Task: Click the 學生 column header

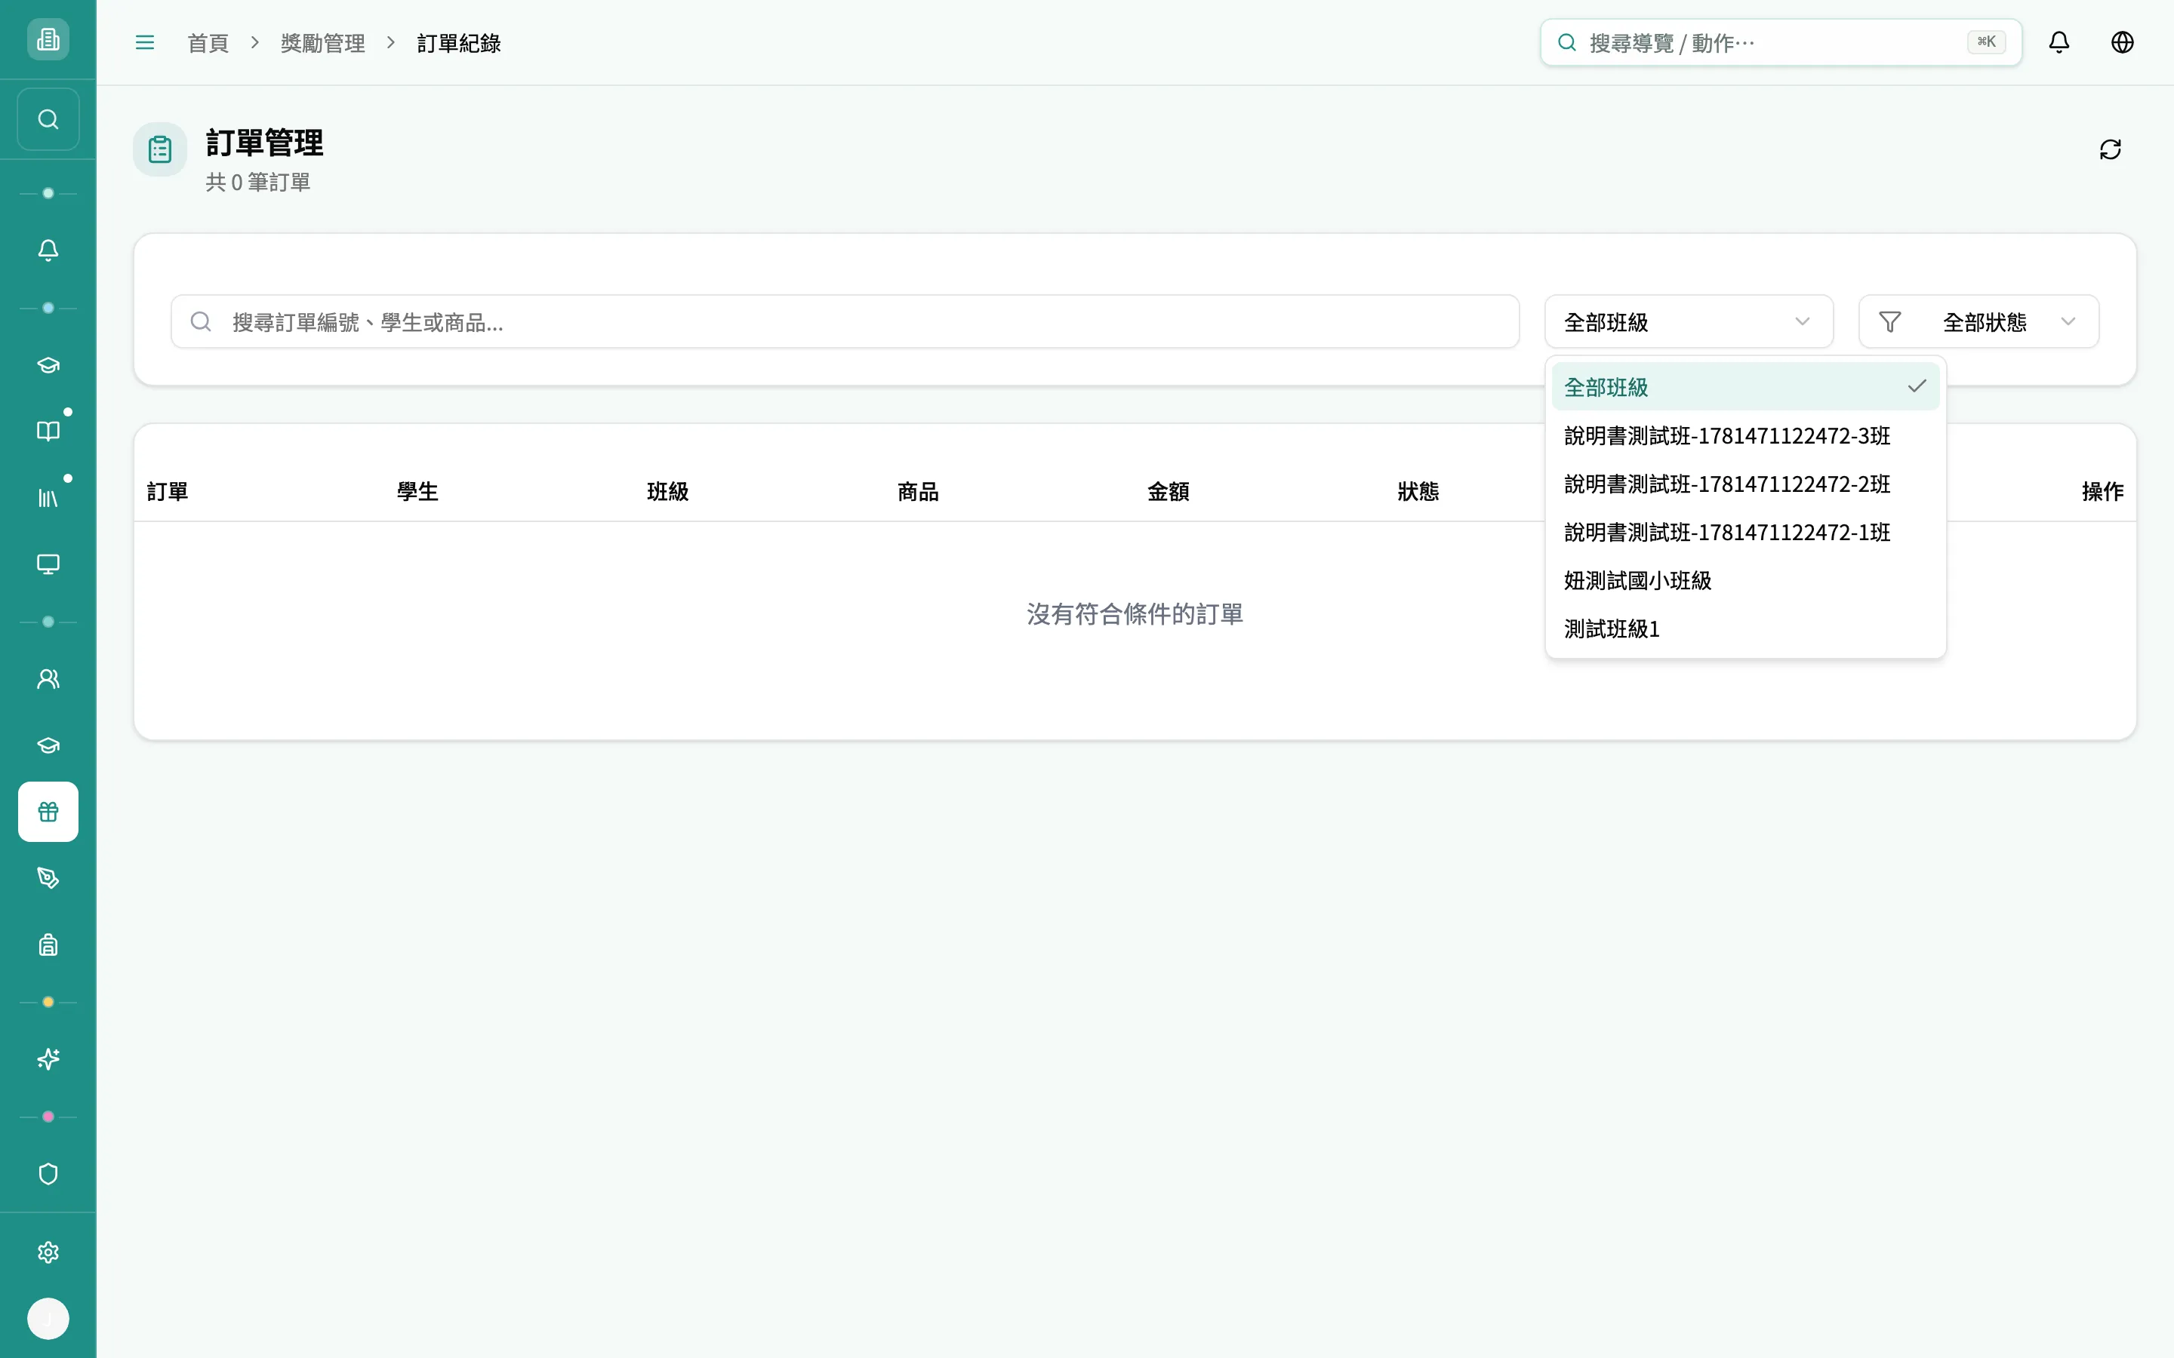Action: (417, 491)
